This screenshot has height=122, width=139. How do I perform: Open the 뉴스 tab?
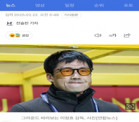(x=11, y=5)
